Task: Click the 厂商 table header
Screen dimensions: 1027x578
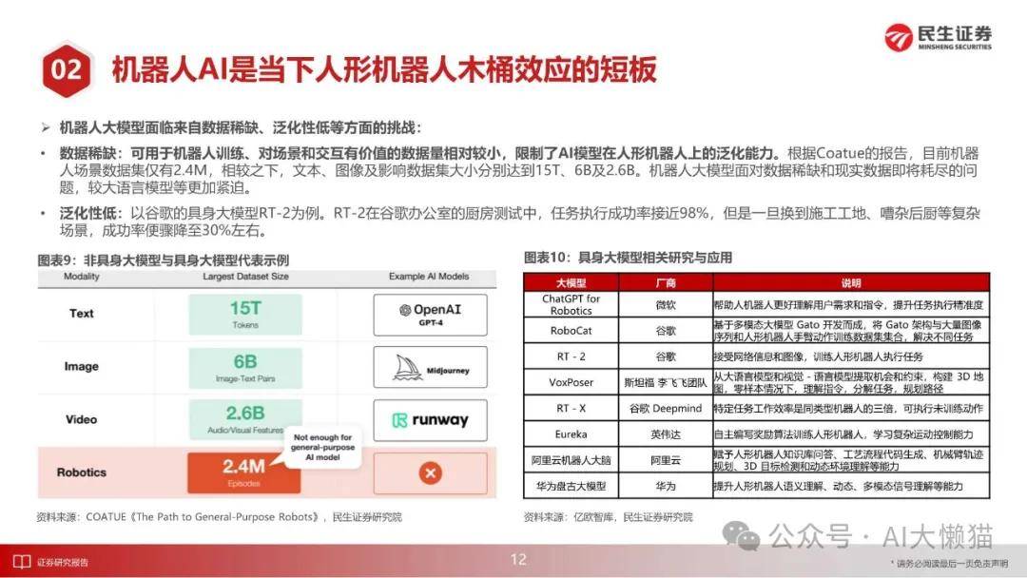Action: [666, 282]
